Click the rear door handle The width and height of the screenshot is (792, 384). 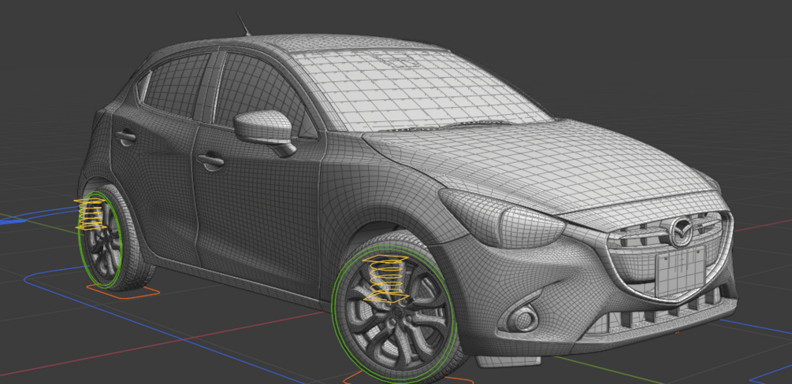[125, 135]
